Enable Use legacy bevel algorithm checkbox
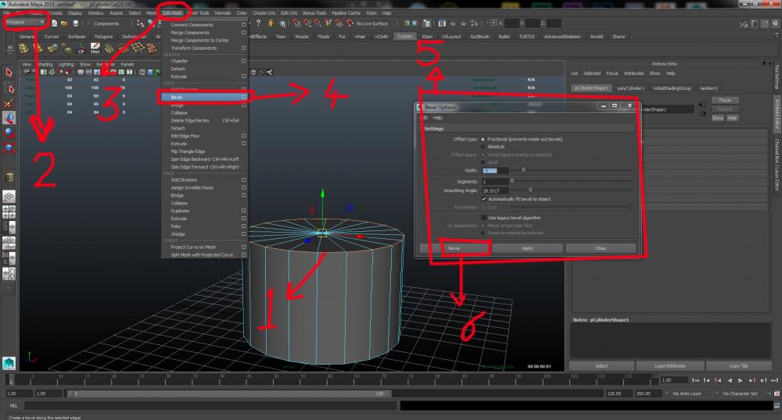The height and width of the screenshot is (420, 782). pyautogui.click(x=484, y=217)
